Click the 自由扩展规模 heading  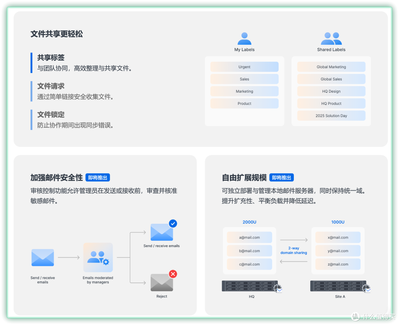click(244, 178)
